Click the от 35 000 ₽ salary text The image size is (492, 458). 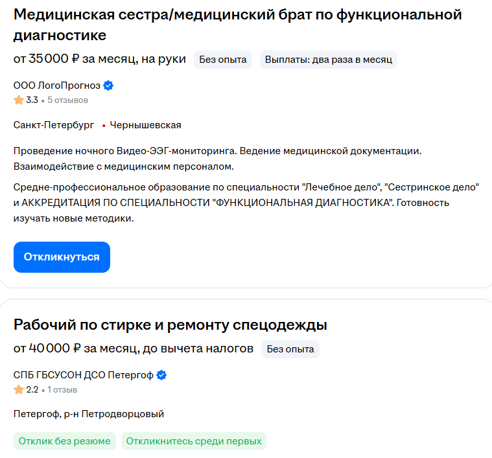coord(47,59)
